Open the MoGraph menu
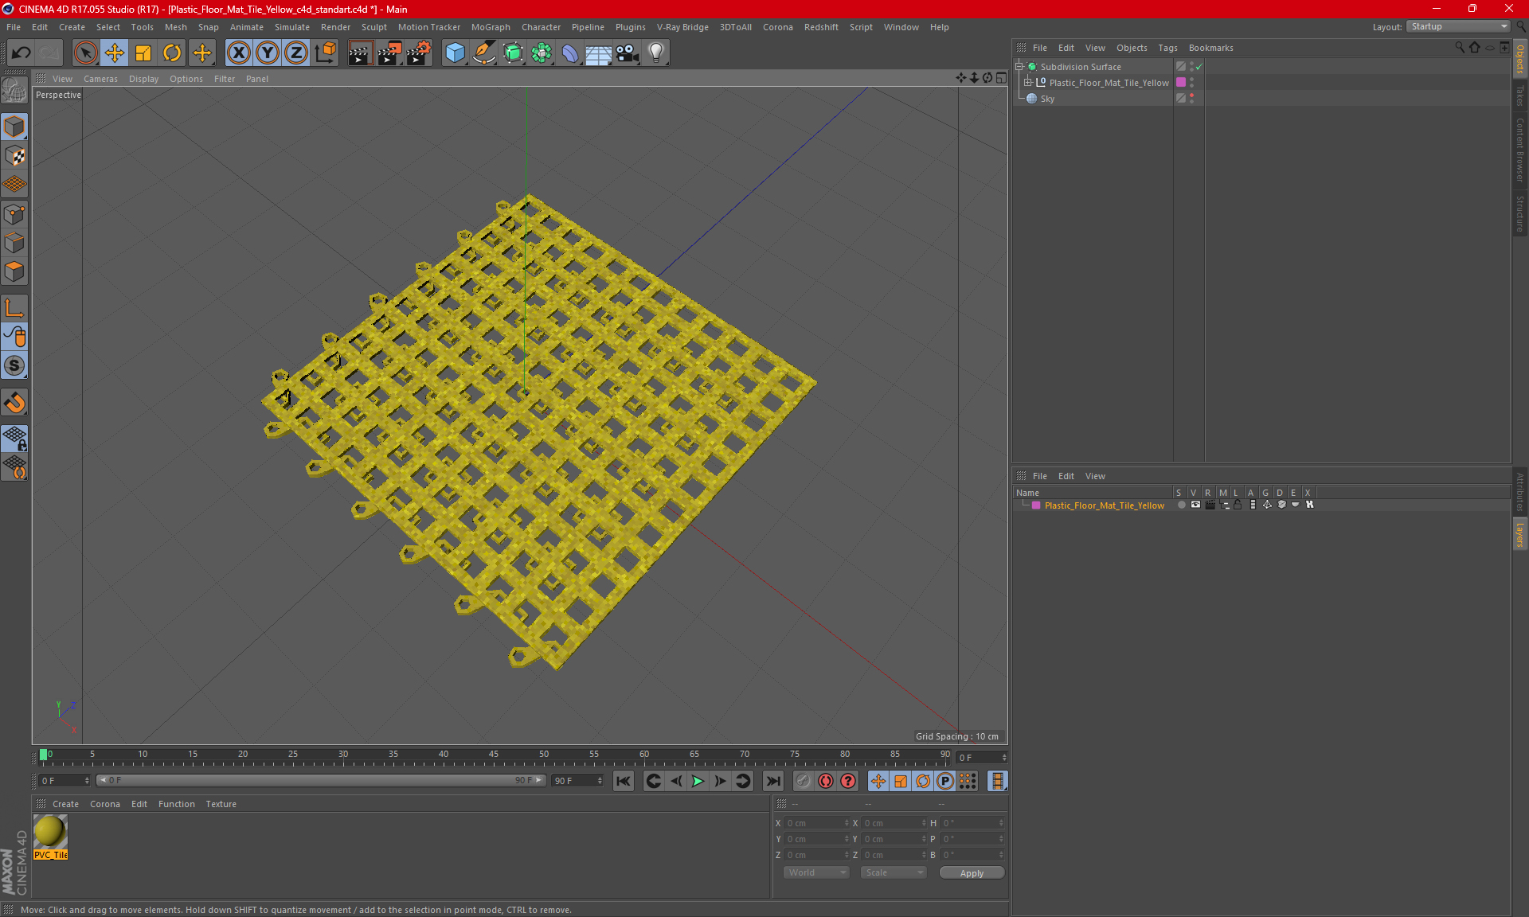1529x917 pixels. (x=490, y=27)
